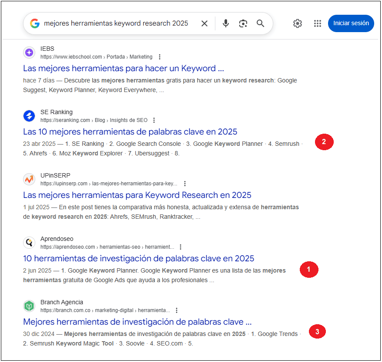Open the three-dot menu on the IEBS result
The height and width of the screenshot is (362, 382).
coord(160,56)
